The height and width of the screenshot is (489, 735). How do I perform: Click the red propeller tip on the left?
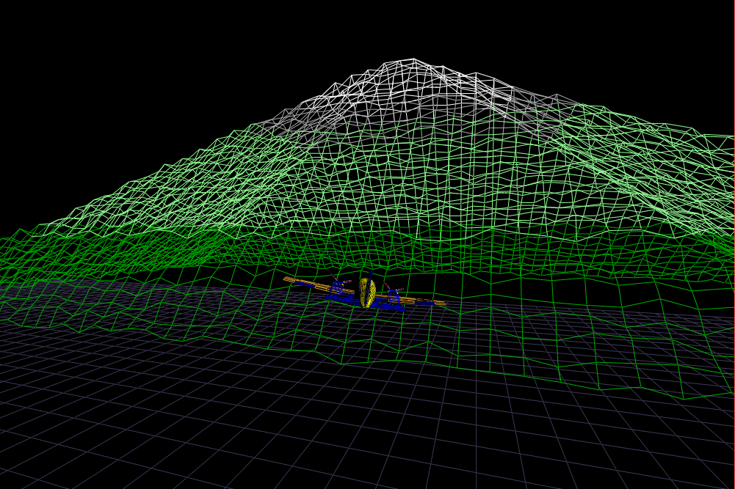tap(333, 276)
